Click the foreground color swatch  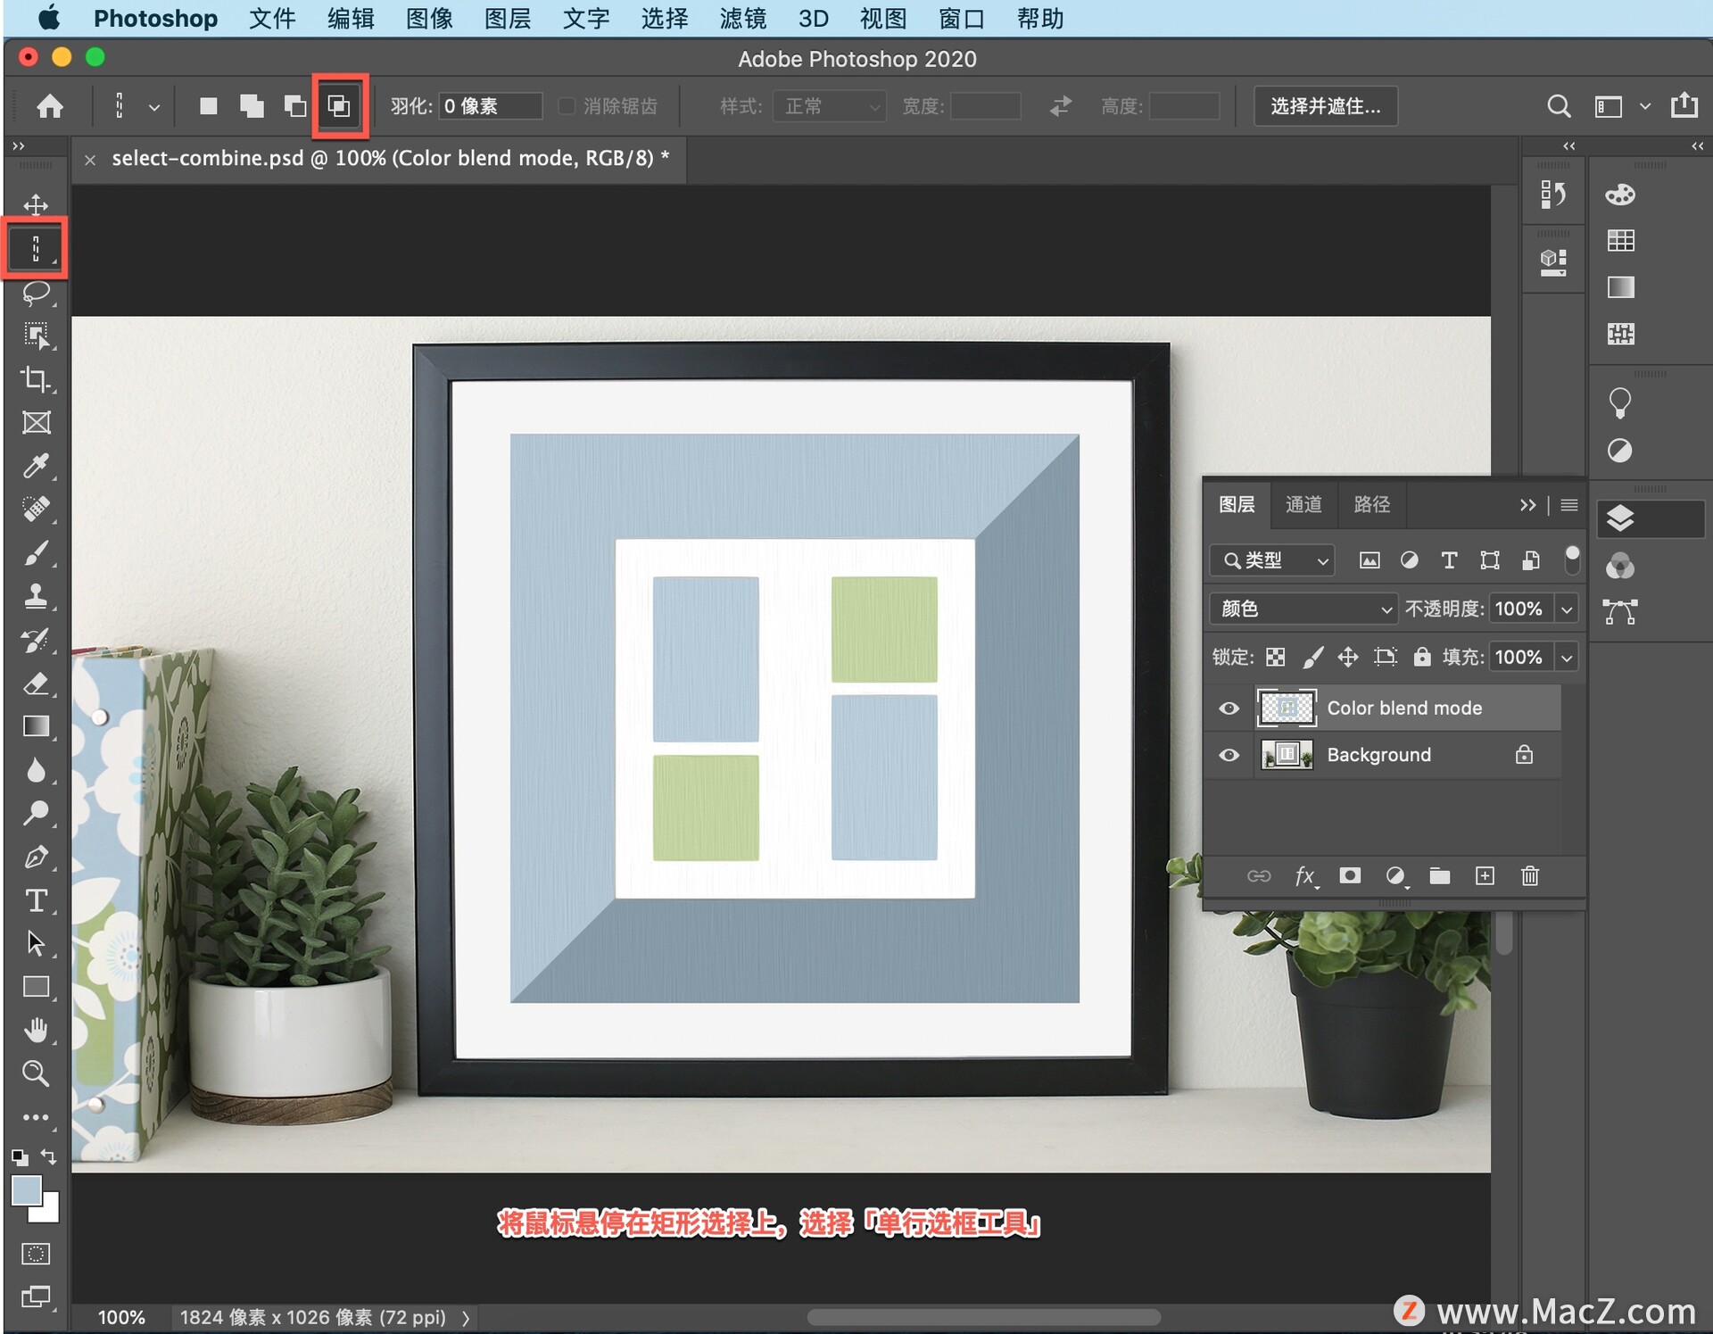26,1189
